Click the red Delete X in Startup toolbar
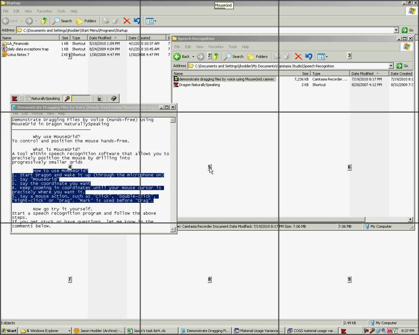419x335 pixels. click(127, 21)
